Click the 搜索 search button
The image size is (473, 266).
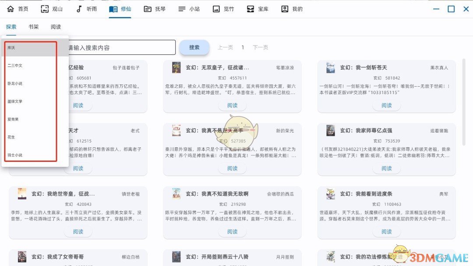[x=194, y=47]
